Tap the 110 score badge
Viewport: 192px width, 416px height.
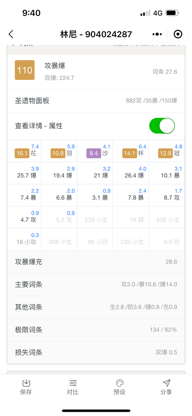[25, 70]
